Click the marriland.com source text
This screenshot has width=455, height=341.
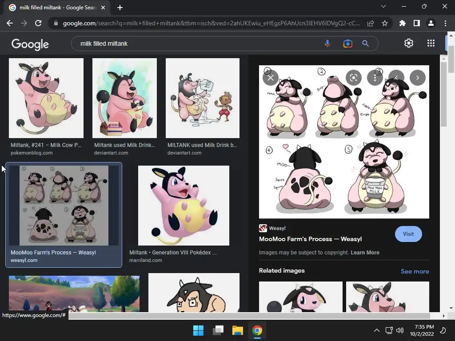146,260
